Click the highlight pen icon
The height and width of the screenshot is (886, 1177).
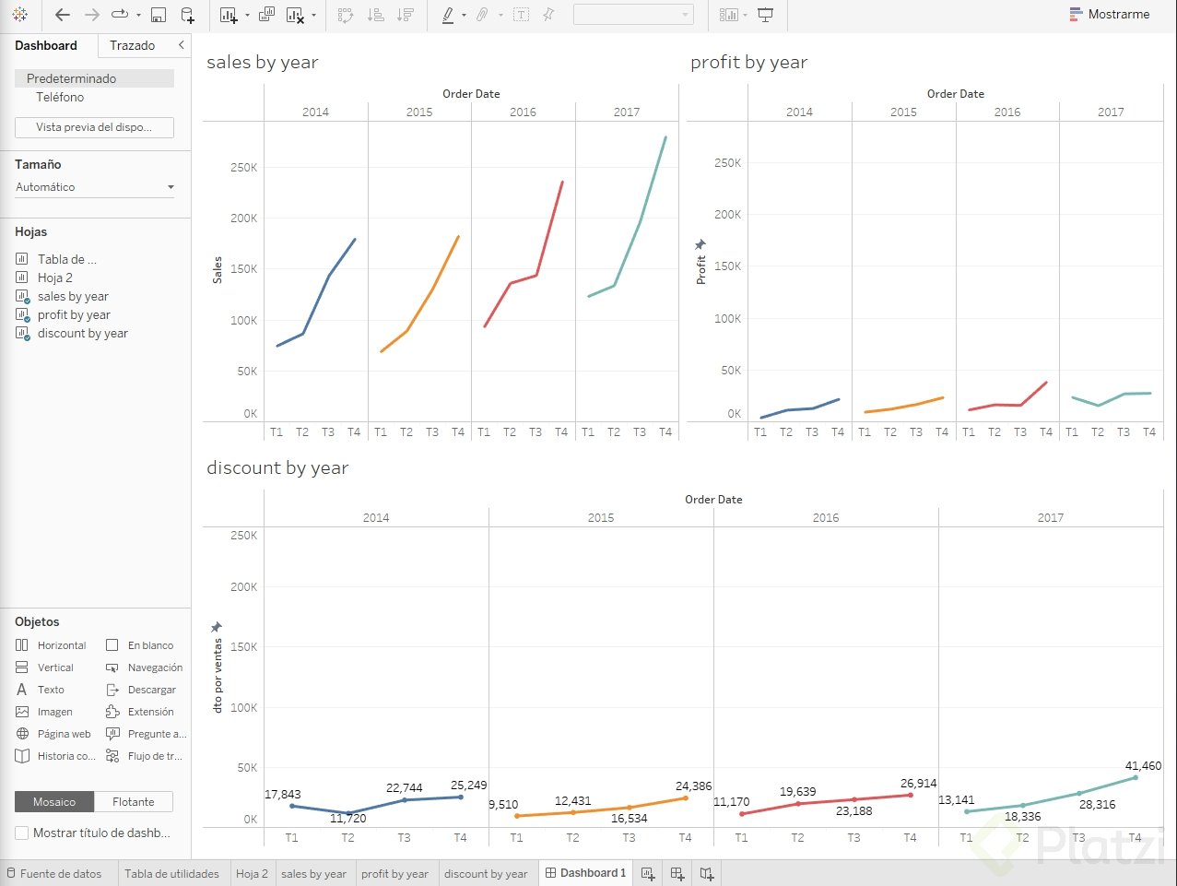[x=447, y=15]
